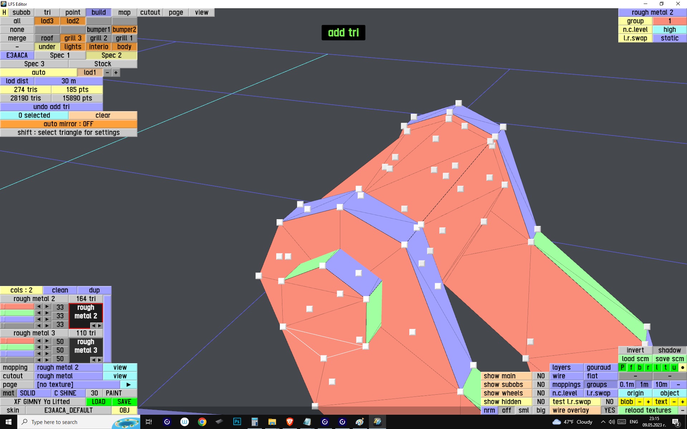Viewport: 687px width, 429px height.
Task: Open the cutout rough metal selector
Action: point(68,376)
